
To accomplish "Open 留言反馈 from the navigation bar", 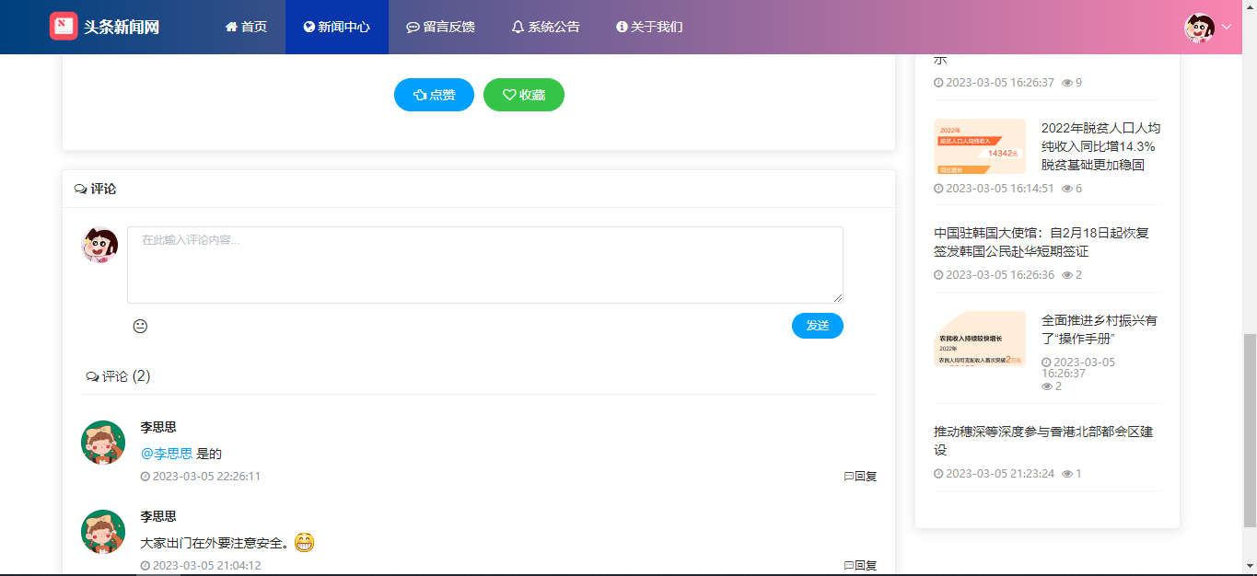I will [x=440, y=27].
